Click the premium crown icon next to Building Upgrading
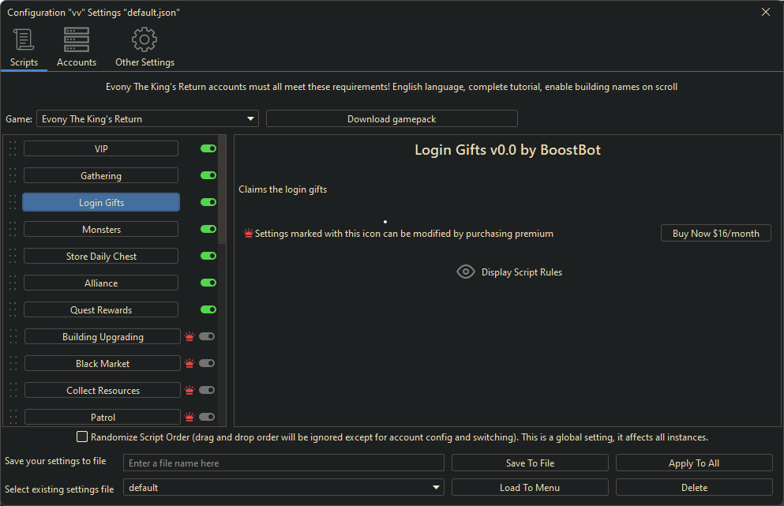The width and height of the screenshot is (784, 506). pos(189,337)
